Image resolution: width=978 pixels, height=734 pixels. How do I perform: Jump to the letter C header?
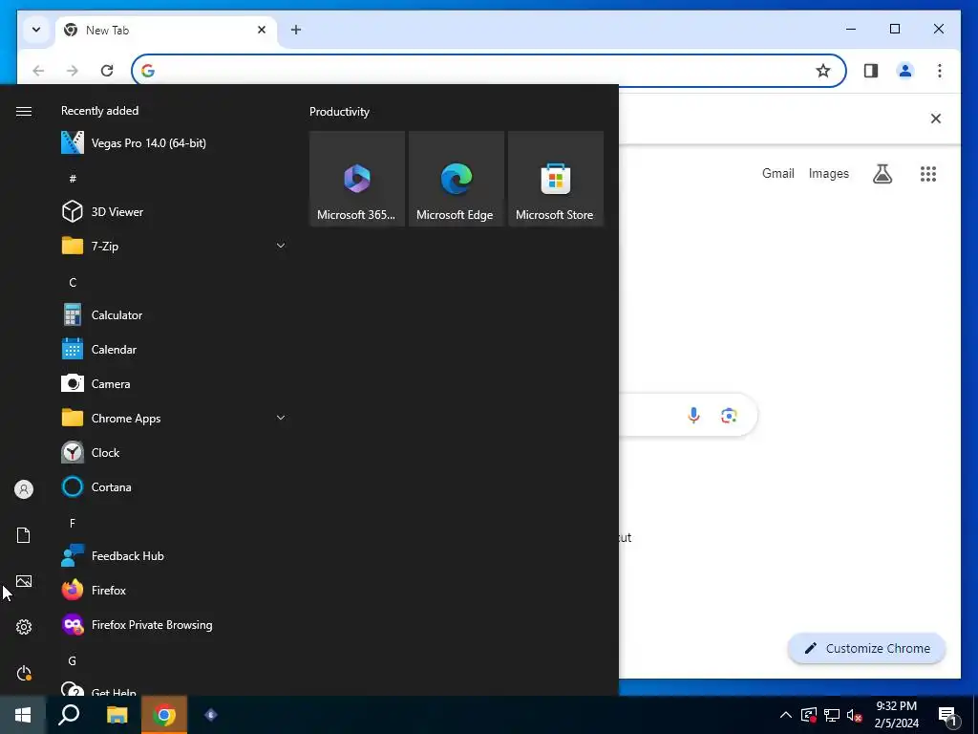click(x=73, y=283)
